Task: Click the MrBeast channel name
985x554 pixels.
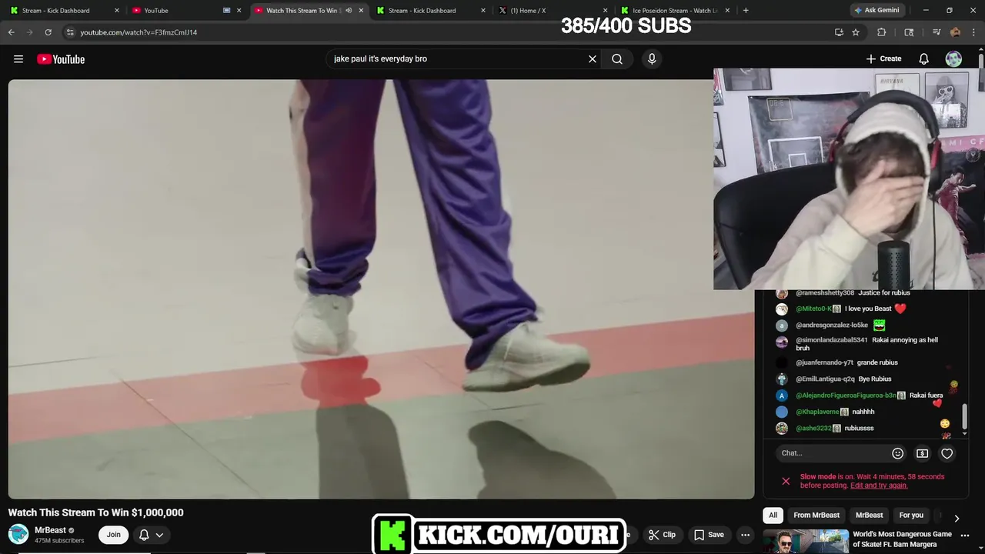Action: pyautogui.click(x=50, y=530)
